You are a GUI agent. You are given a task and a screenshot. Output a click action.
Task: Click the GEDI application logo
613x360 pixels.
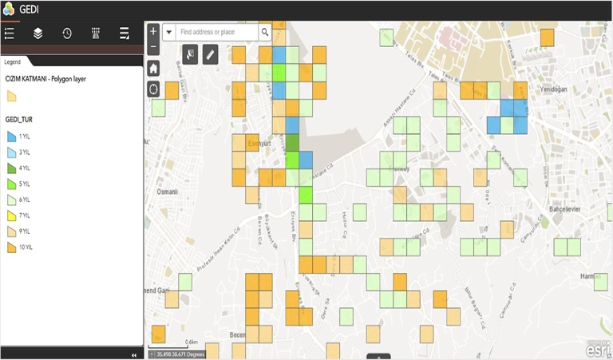[9, 10]
